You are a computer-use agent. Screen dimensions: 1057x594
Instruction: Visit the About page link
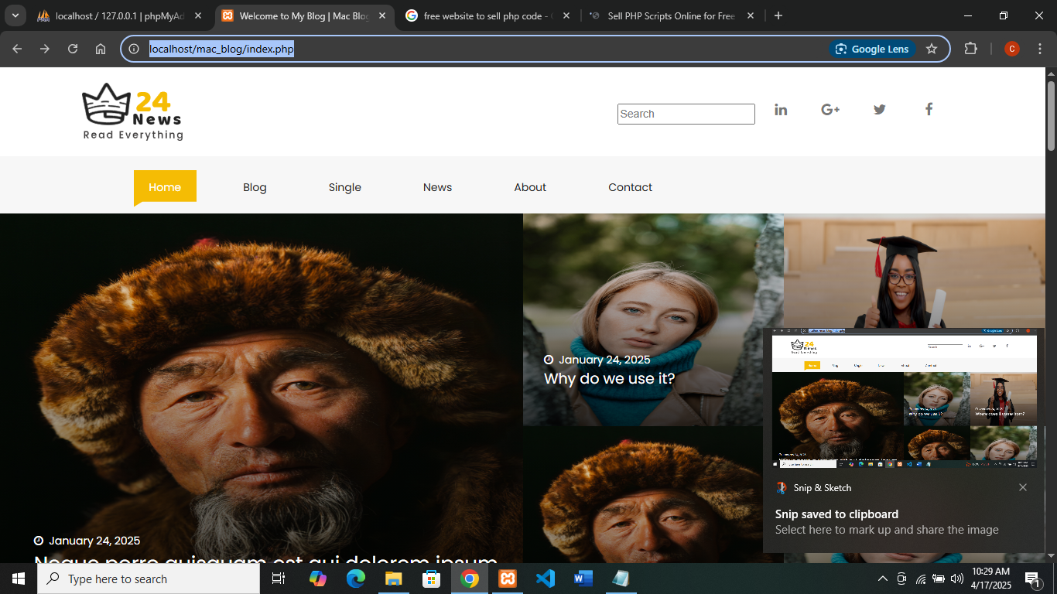[x=530, y=187]
